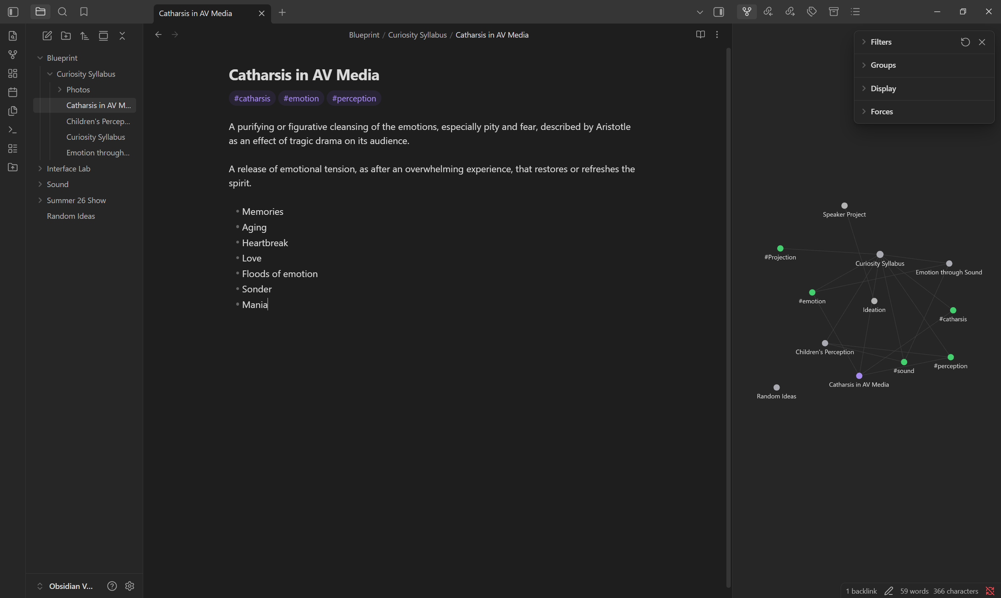Click the Ideation graph node
The height and width of the screenshot is (598, 1001).
(874, 301)
